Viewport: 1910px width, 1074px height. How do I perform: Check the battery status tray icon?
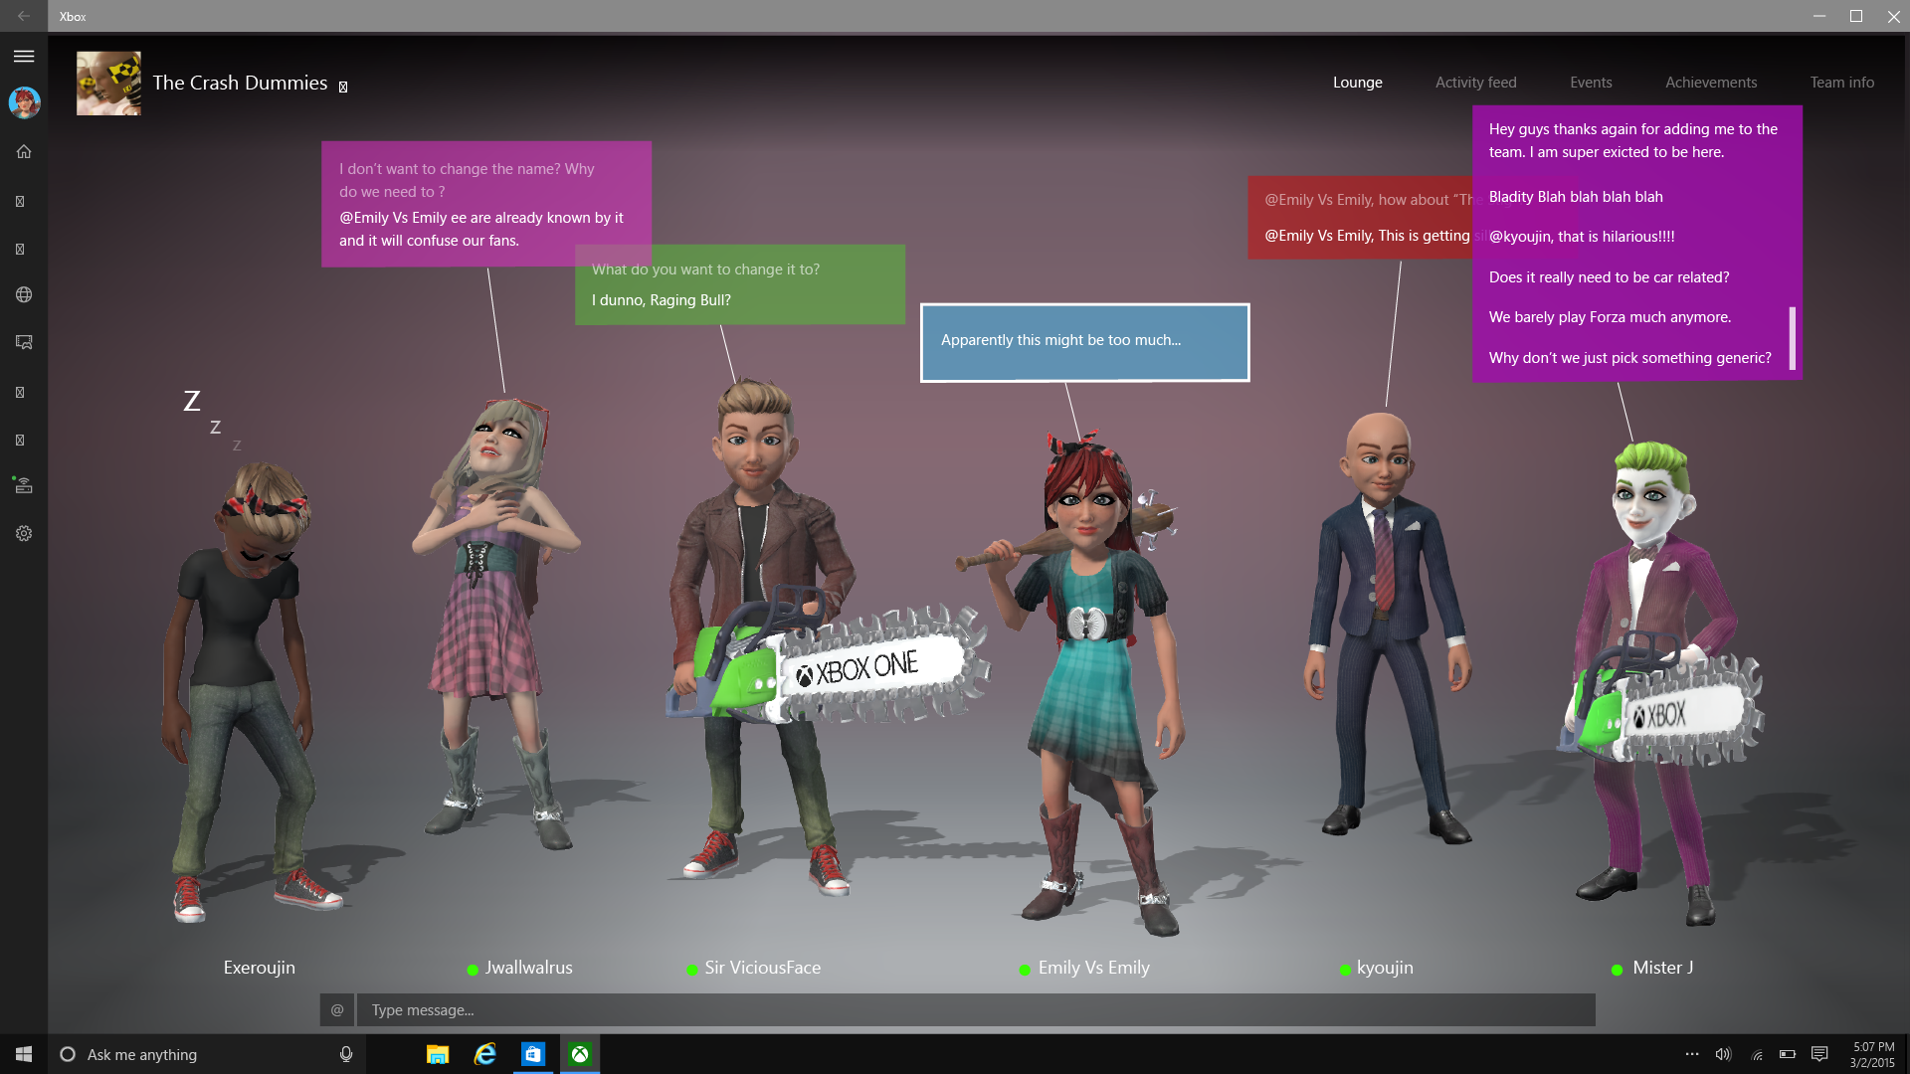pyautogui.click(x=1788, y=1054)
